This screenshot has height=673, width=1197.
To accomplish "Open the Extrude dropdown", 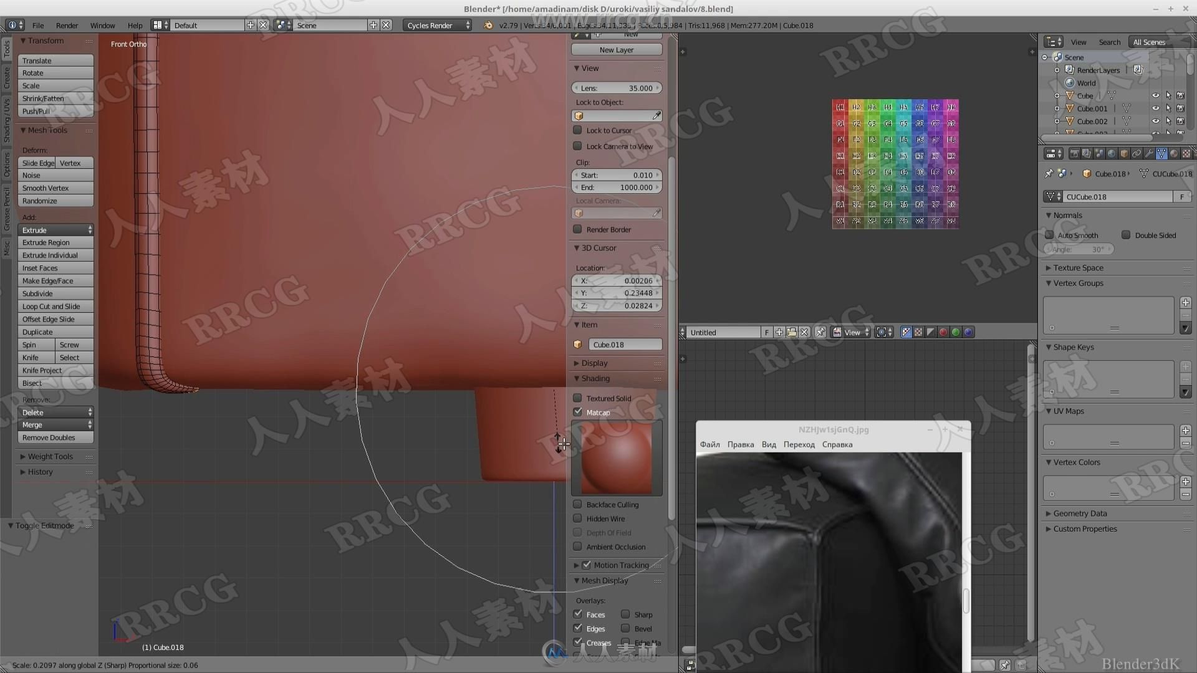I will pyautogui.click(x=55, y=230).
